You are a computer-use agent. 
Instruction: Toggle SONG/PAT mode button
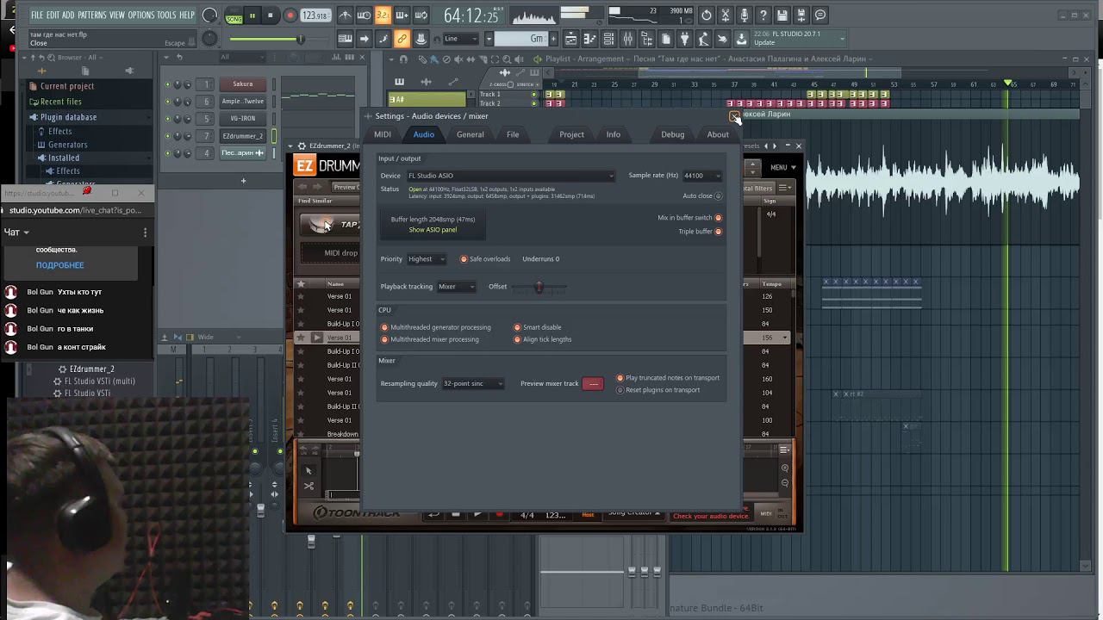click(234, 15)
